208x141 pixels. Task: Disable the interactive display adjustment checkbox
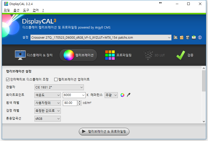[8, 79]
